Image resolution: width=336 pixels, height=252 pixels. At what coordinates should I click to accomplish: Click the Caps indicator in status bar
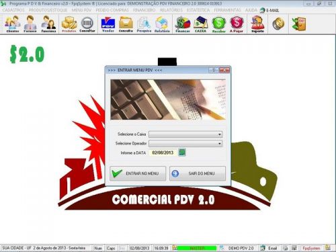point(111,248)
